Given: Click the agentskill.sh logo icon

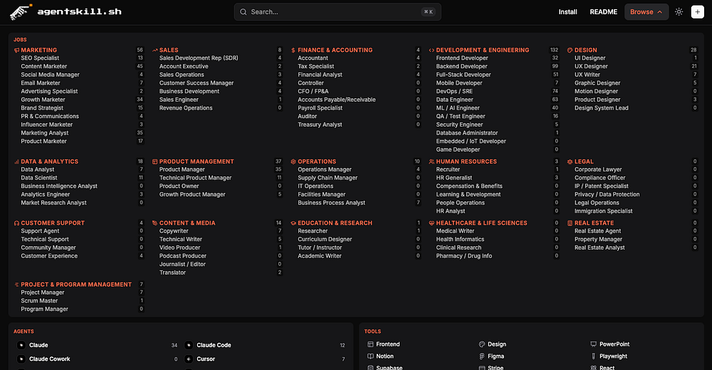Looking at the screenshot, I should [21, 12].
